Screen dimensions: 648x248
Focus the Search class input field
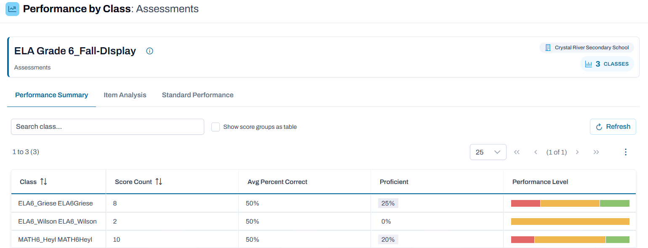coord(107,127)
